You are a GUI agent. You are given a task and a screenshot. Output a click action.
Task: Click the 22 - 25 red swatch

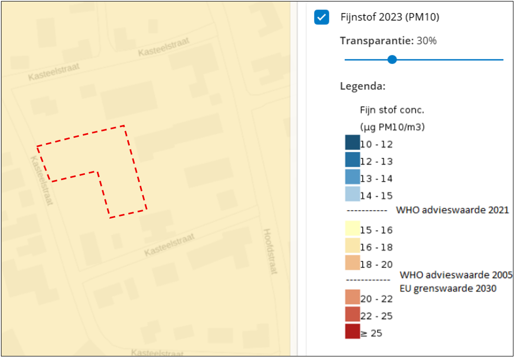352,314
